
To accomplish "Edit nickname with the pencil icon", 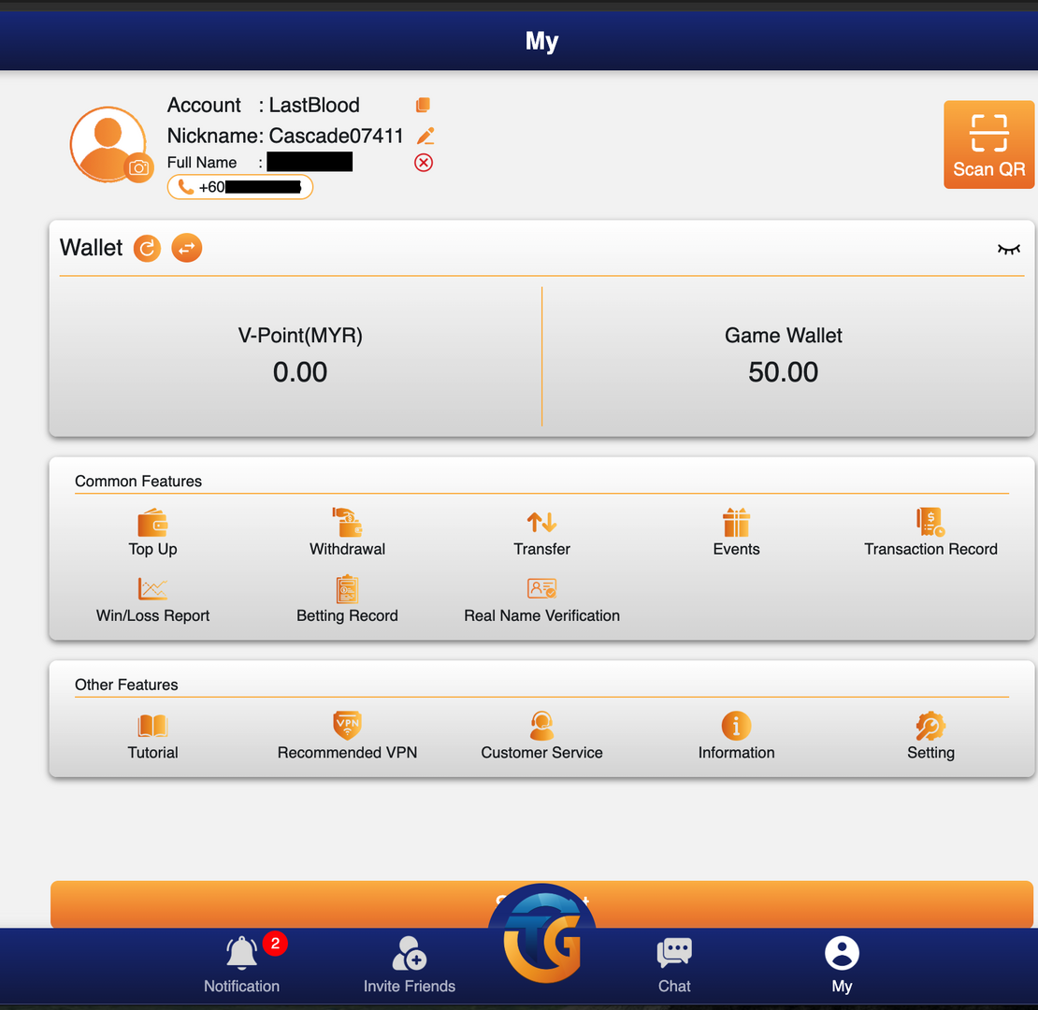I will click(x=425, y=136).
